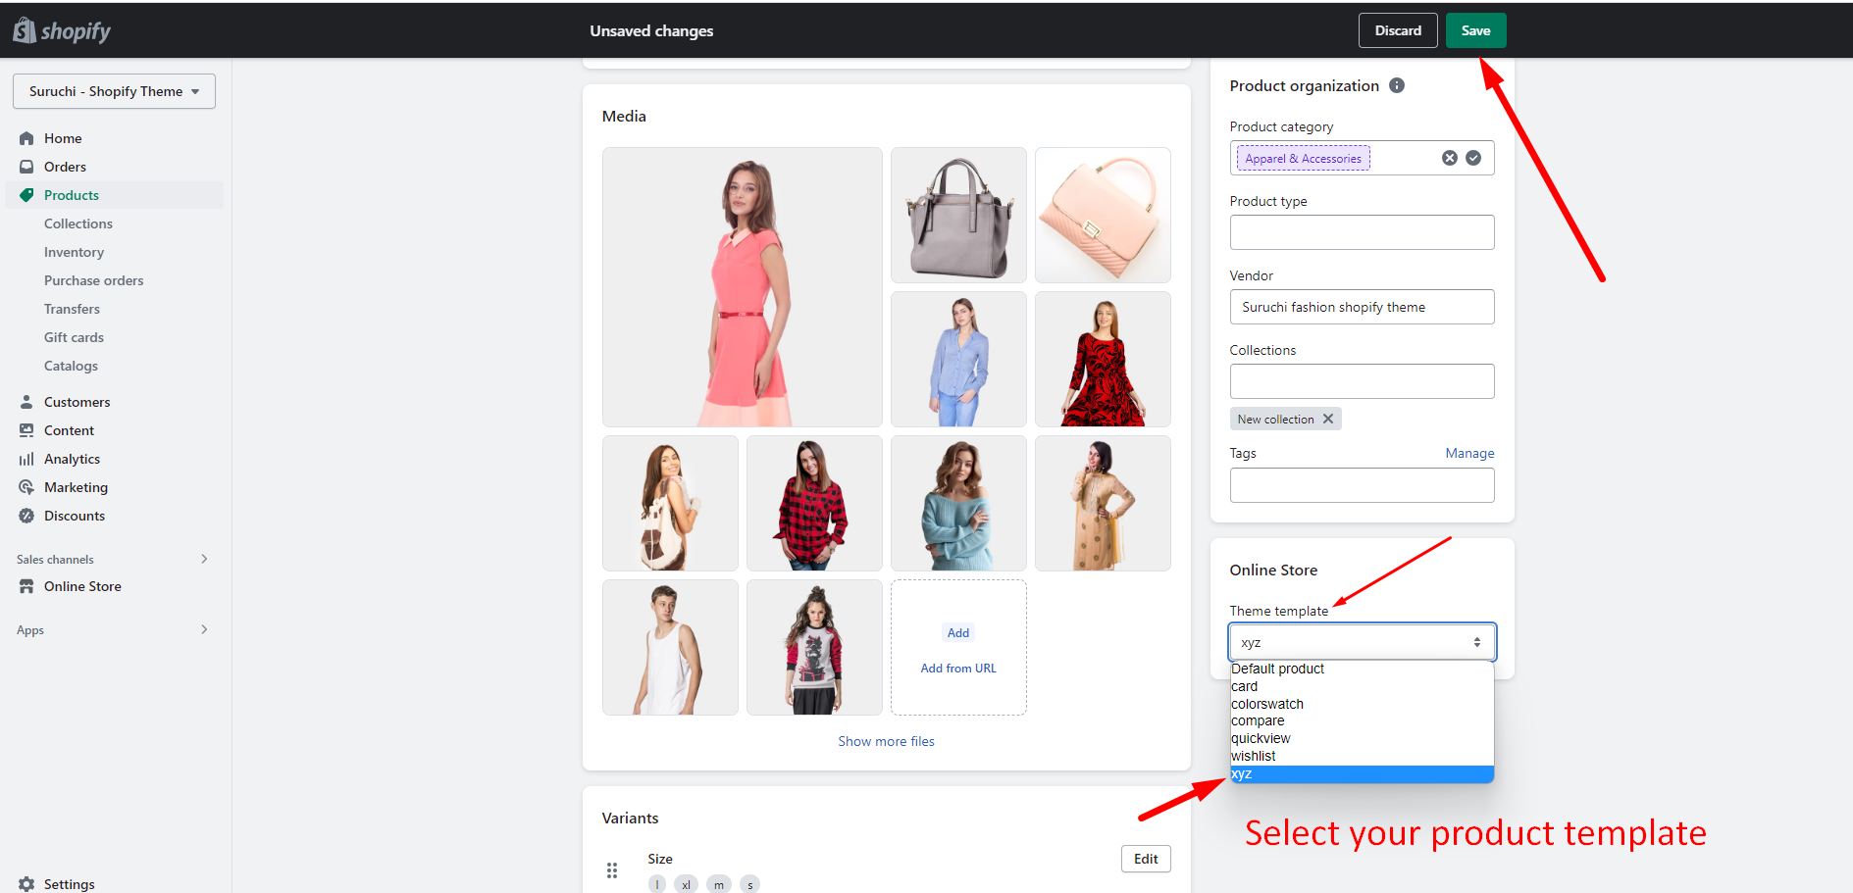Screen dimensions: 1853x893
Task: Expand the Apps section
Action: (204, 629)
